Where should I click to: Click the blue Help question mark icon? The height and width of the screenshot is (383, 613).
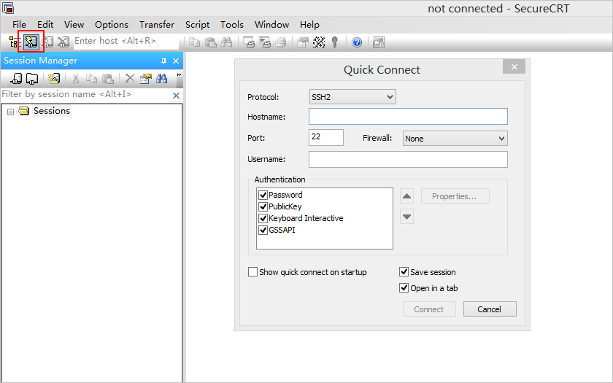coord(357,42)
